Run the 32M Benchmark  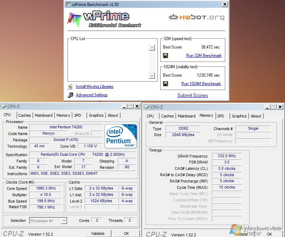pos(204,56)
